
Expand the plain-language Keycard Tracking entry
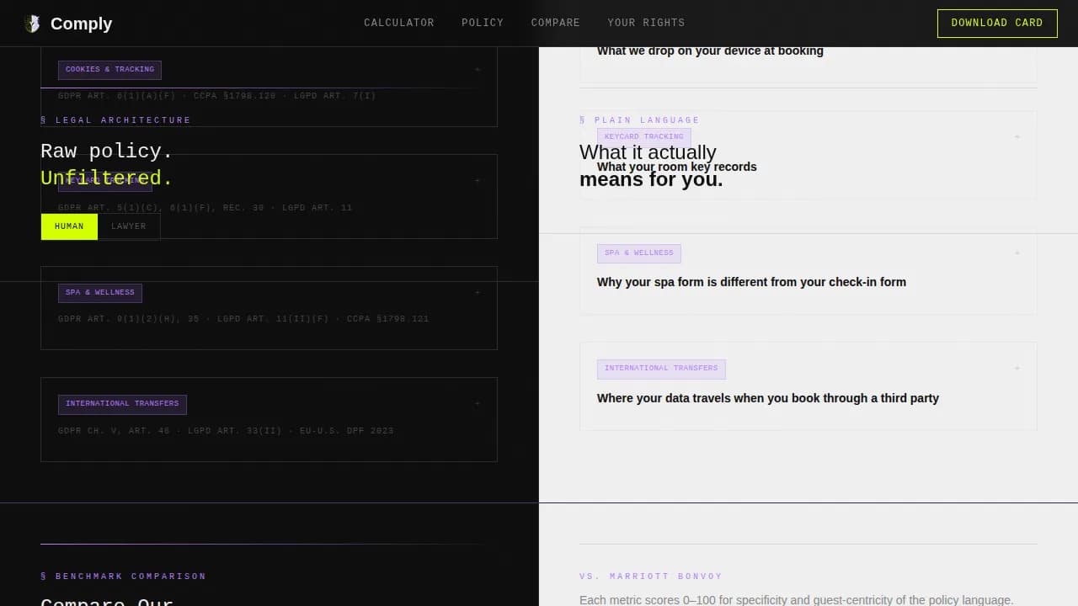pyautogui.click(x=1017, y=136)
